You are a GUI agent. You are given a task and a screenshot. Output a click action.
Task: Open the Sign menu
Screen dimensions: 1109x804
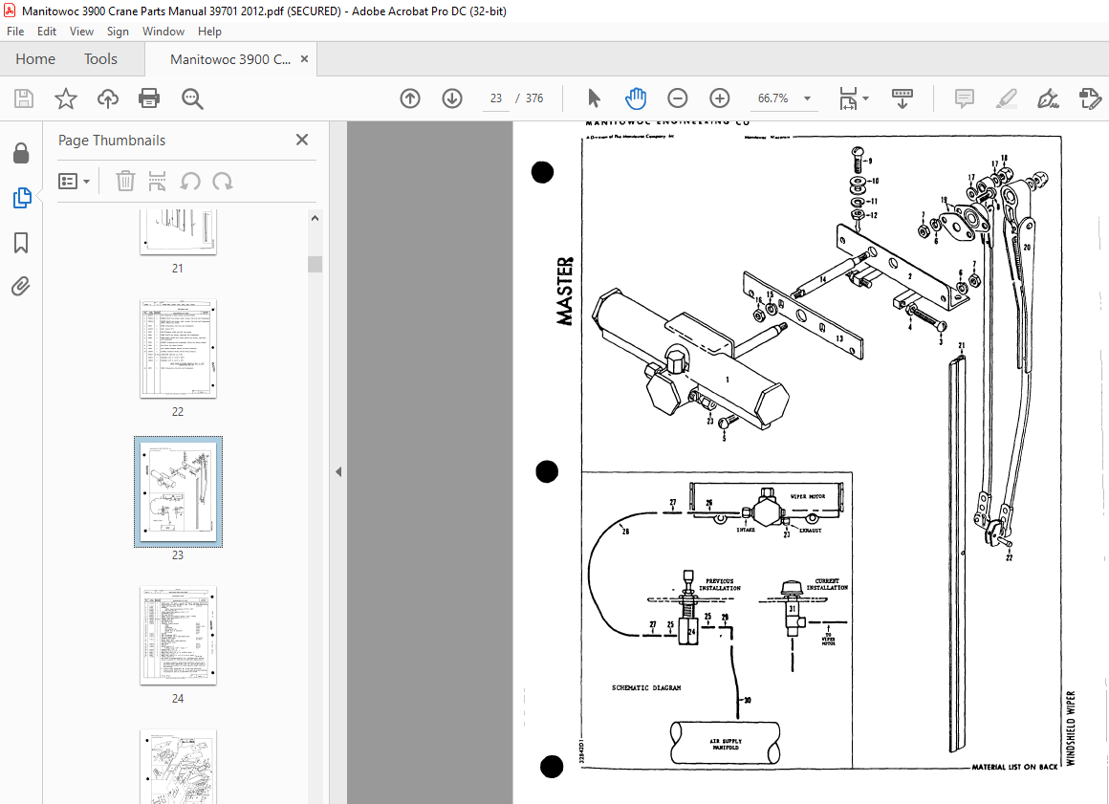pos(118,32)
